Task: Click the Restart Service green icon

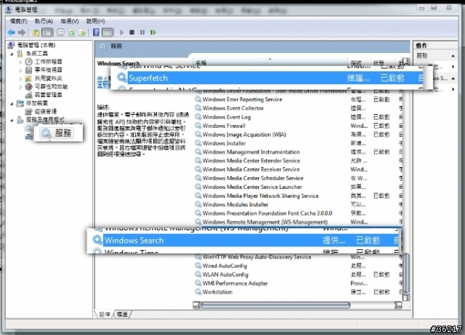Action: 153,32
